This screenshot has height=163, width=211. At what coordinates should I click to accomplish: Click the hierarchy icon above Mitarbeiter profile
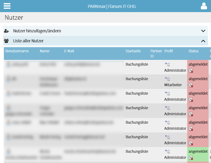click(x=167, y=79)
